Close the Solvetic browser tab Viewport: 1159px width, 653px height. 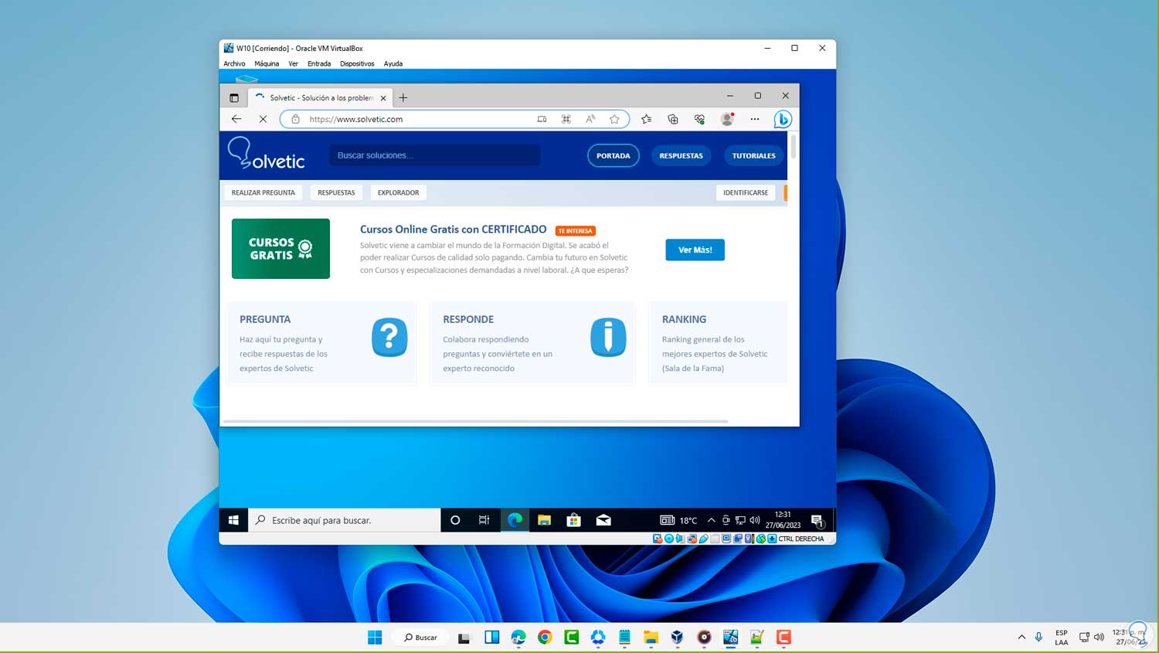383,98
